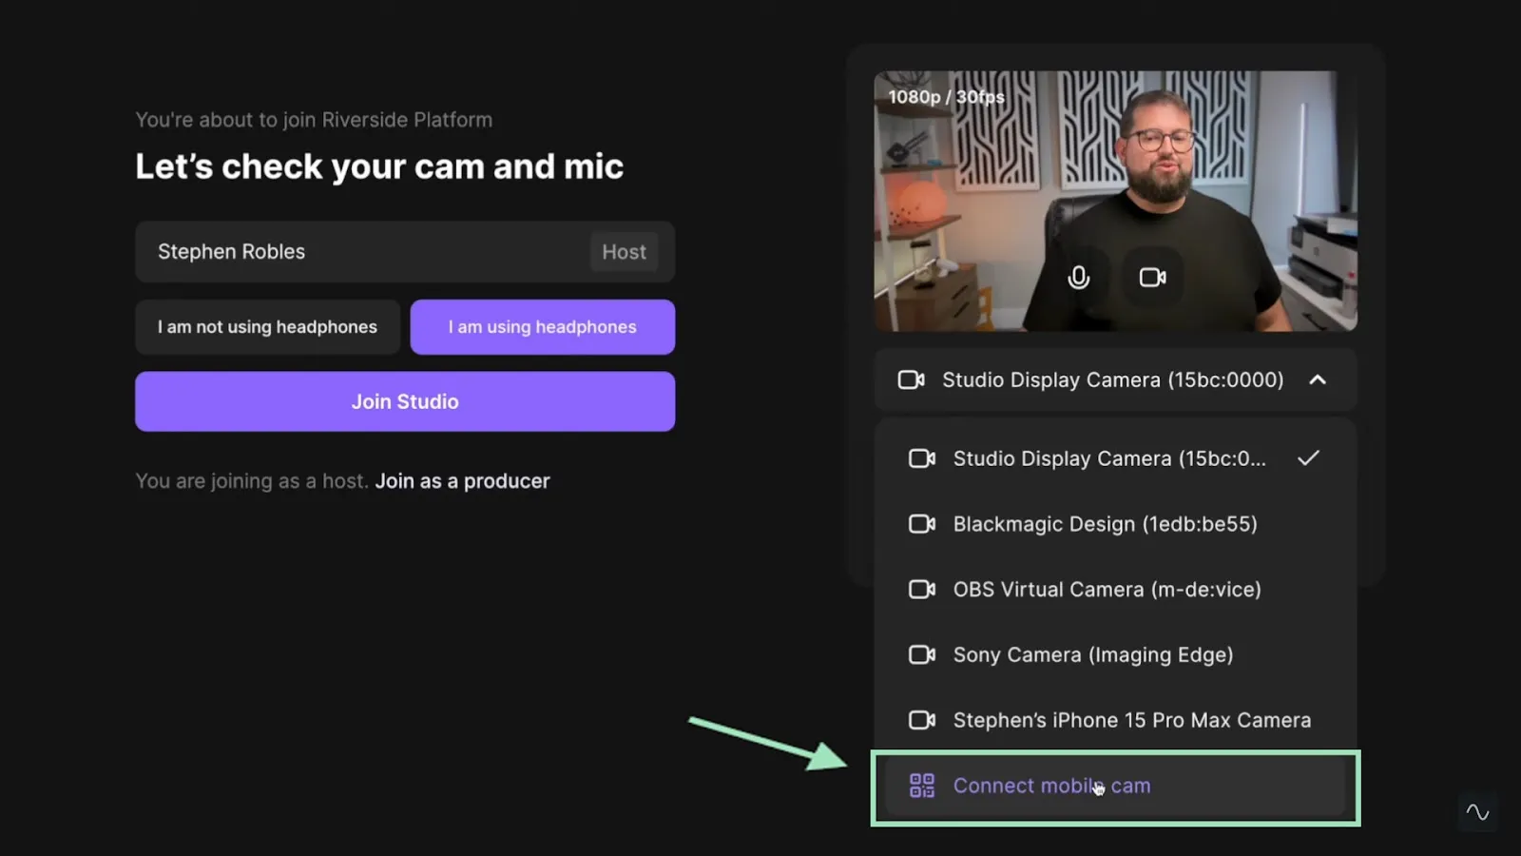Click the camera icon in the selected device dropdown

coord(911,379)
